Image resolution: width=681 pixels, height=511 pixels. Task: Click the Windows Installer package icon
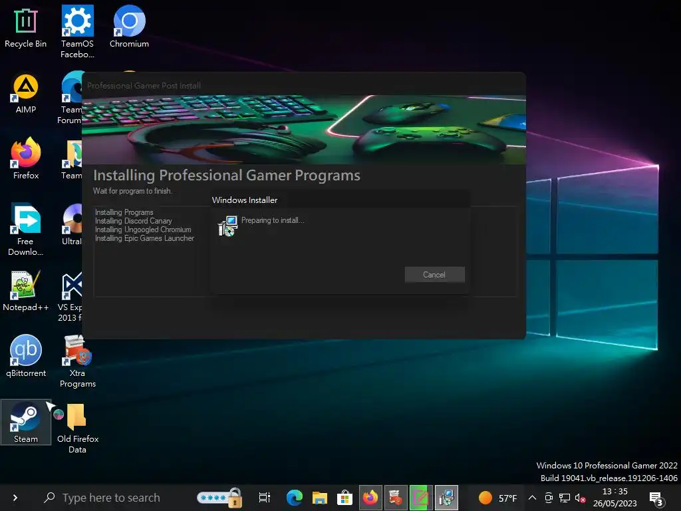click(x=227, y=226)
